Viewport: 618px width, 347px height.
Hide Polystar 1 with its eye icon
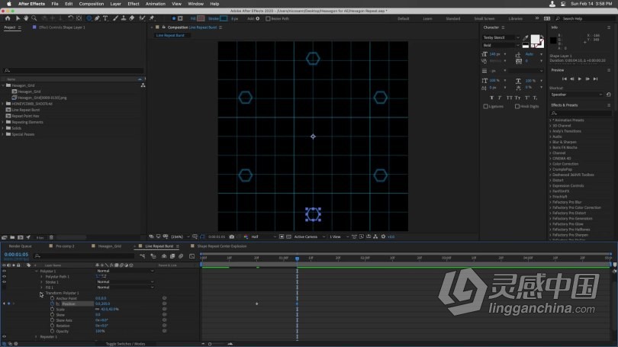(5, 271)
